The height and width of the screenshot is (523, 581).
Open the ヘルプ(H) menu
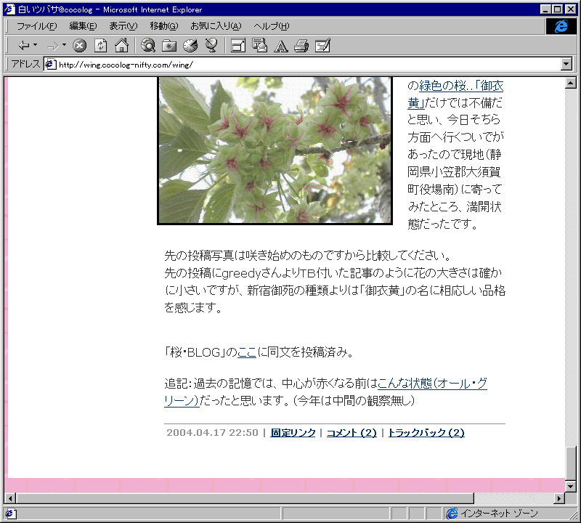271,26
